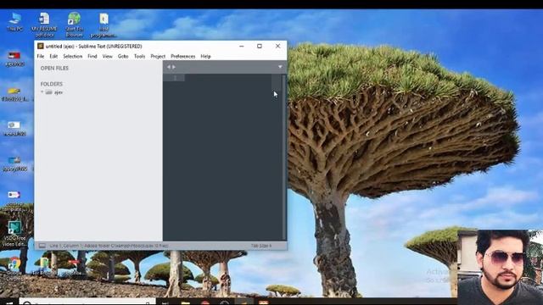Open the Tab Size: 4 selector
This screenshot has width=543, height=305.
pos(261,246)
